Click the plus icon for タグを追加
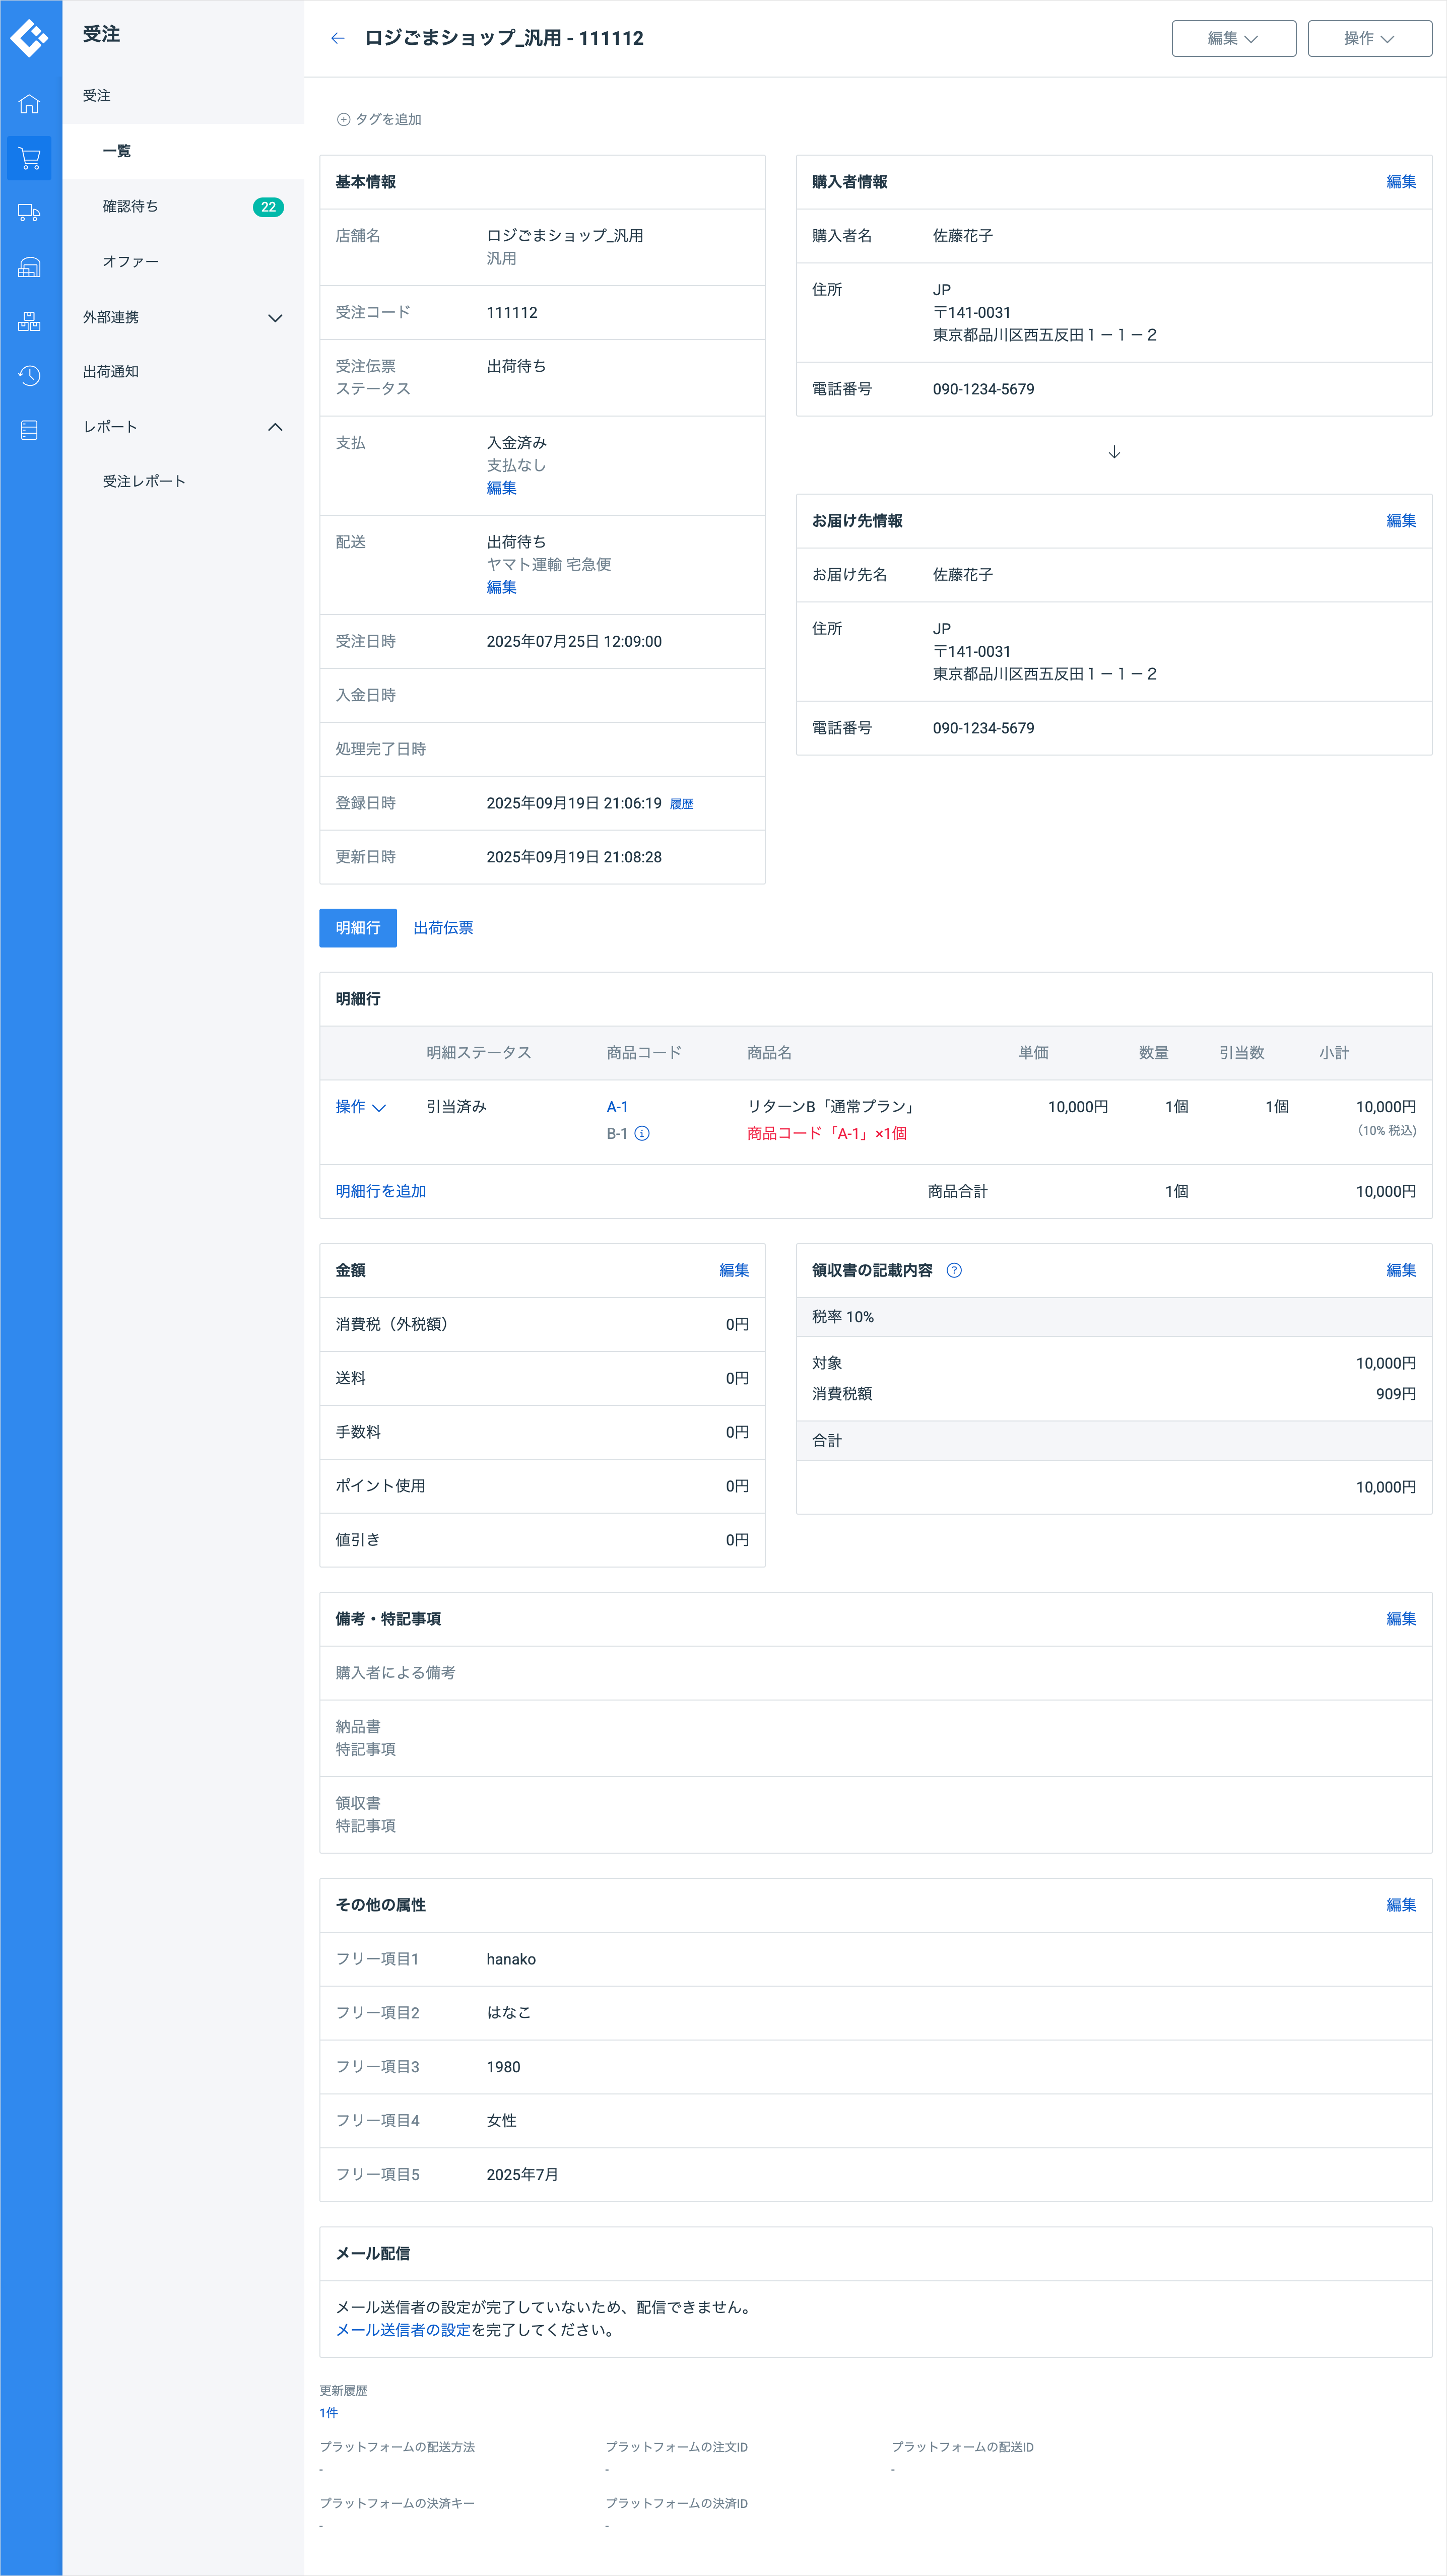This screenshot has width=1447, height=2576. tap(343, 119)
